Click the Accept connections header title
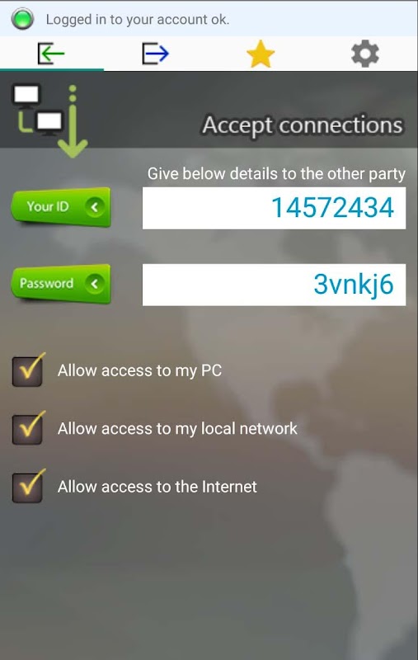Viewport: 418px width, 660px height. pyautogui.click(x=303, y=125)
